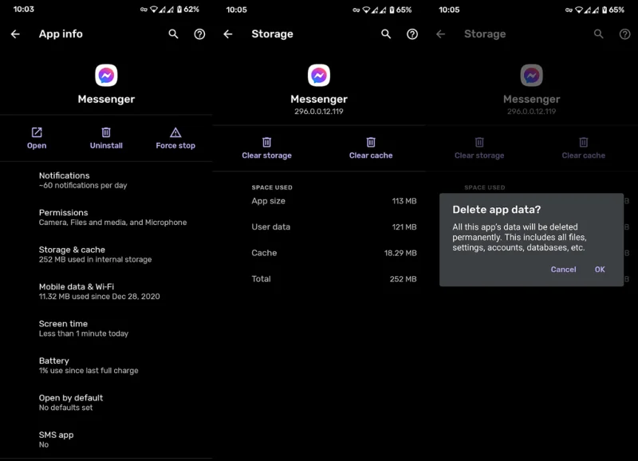Select SMS app row
Screen dimensions: 638x461
106,439
